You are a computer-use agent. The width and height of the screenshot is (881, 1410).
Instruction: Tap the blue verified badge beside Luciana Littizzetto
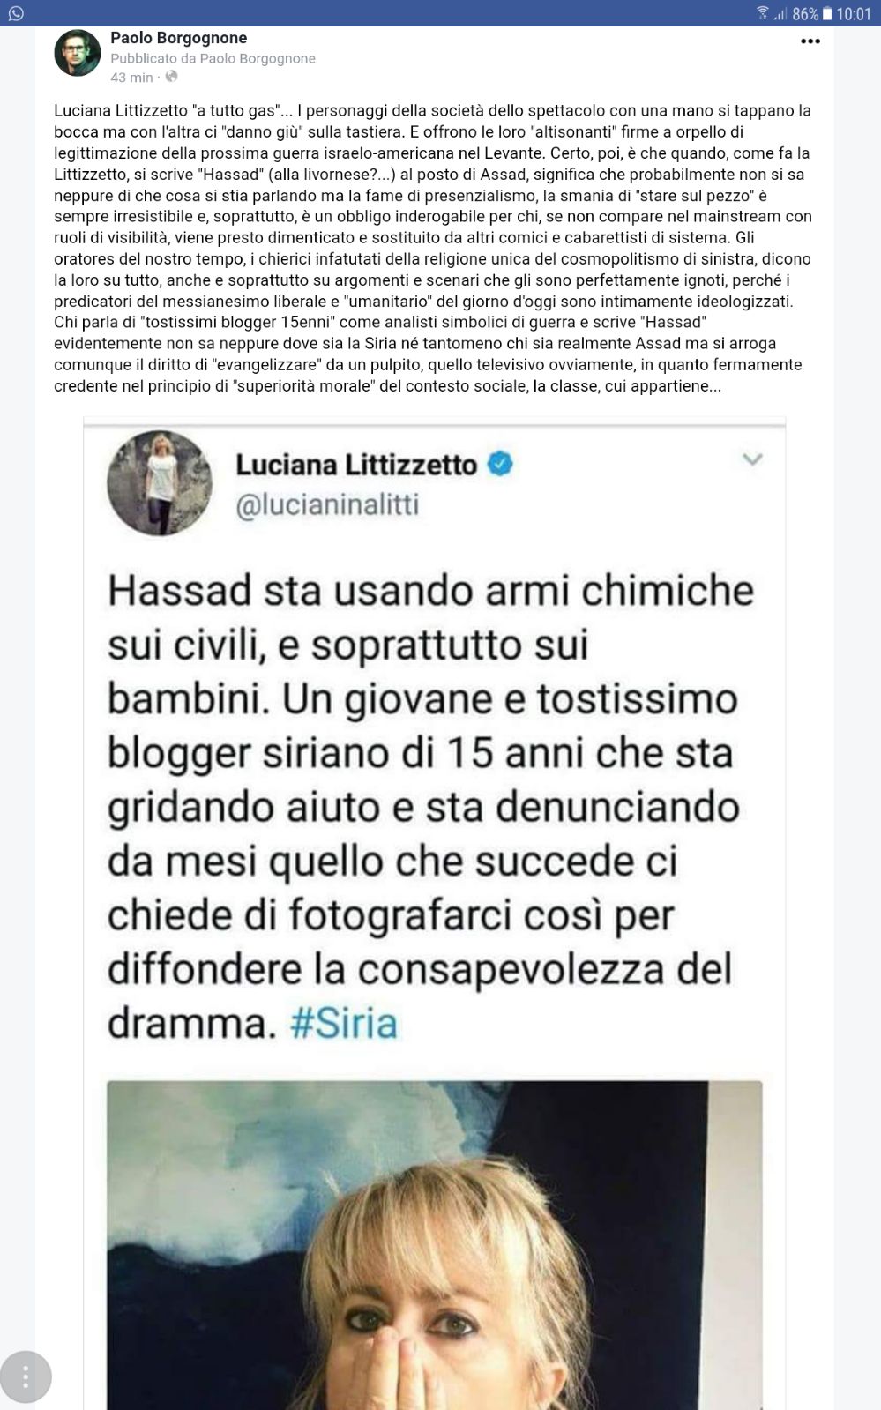pyautogui.click(x=500, y=463)
